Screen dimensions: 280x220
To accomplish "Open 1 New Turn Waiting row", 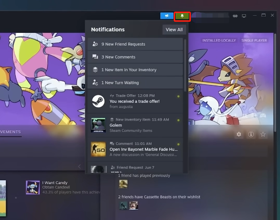I will [135, 83].
